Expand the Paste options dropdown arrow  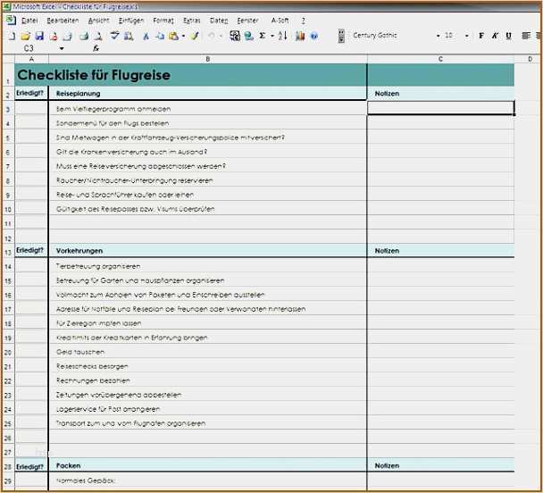tap(183, 36)
